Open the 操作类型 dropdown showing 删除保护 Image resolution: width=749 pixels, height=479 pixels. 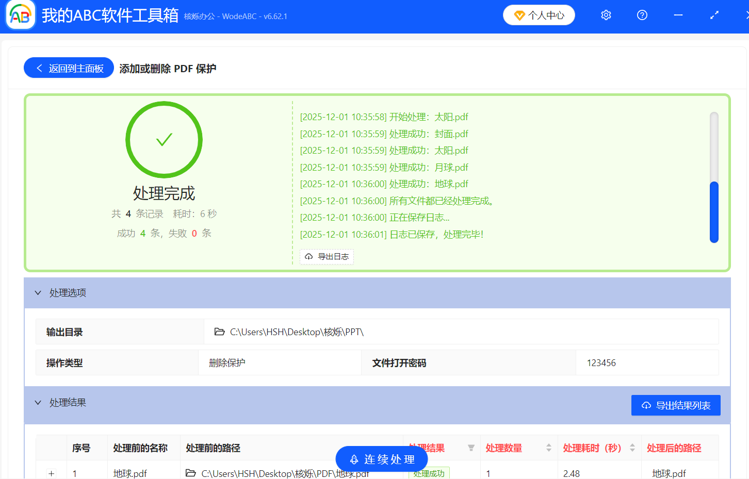(279, 362)
